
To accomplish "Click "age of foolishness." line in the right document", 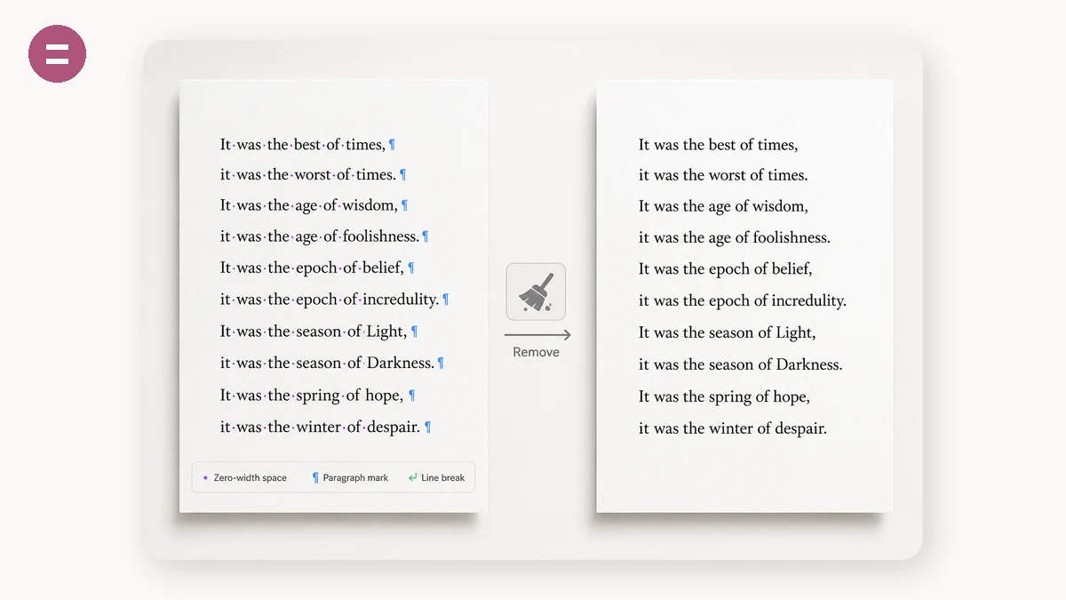I will [x=735, y=237].
